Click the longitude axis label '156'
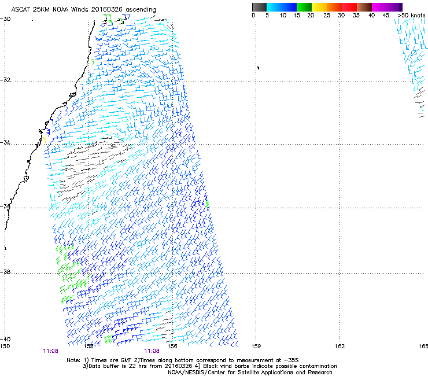Viewport: 428px width, 376px height. 172,346
